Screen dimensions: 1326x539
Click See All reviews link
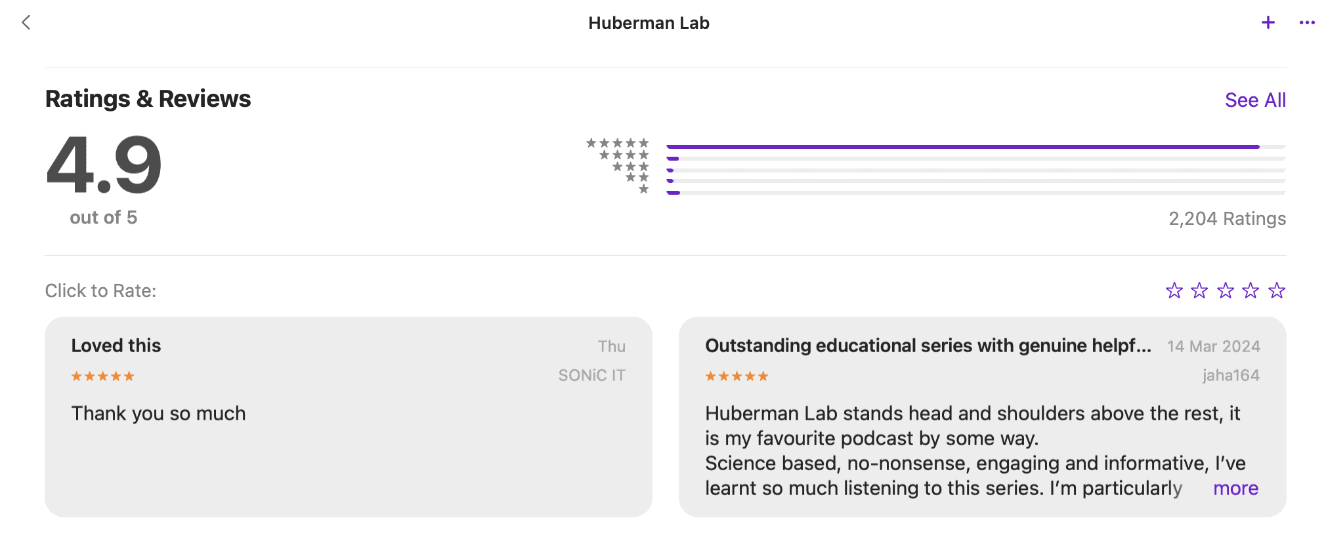1254,100
